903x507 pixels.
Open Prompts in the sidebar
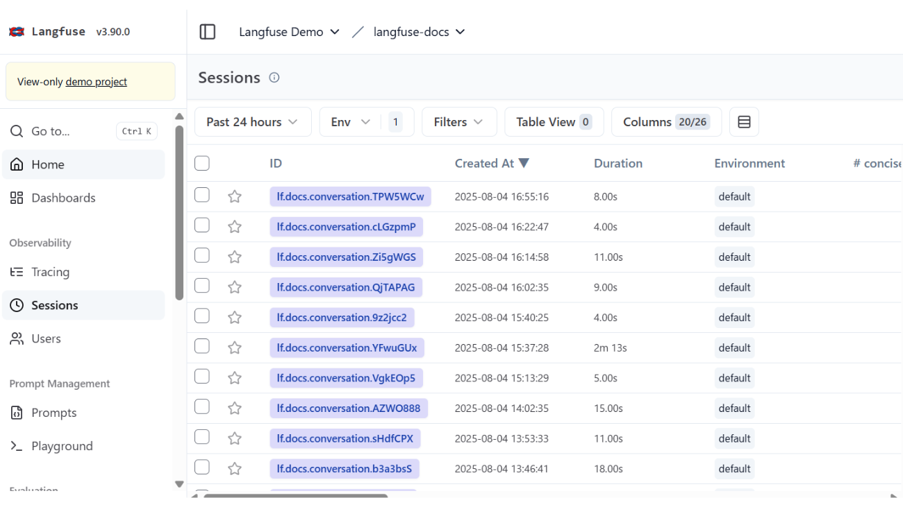point(83,413)
